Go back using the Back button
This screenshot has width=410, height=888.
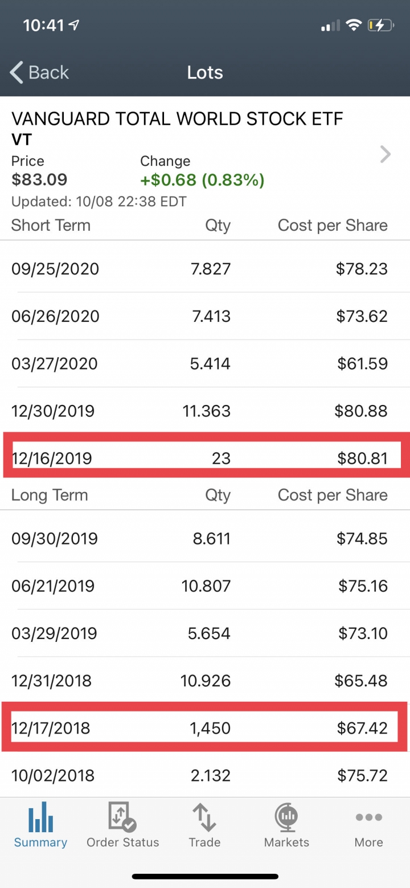point(39,72)
